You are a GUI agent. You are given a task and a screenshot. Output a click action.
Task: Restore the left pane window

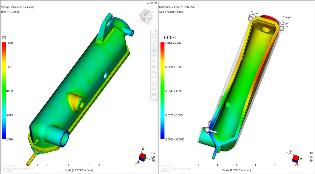152,3
